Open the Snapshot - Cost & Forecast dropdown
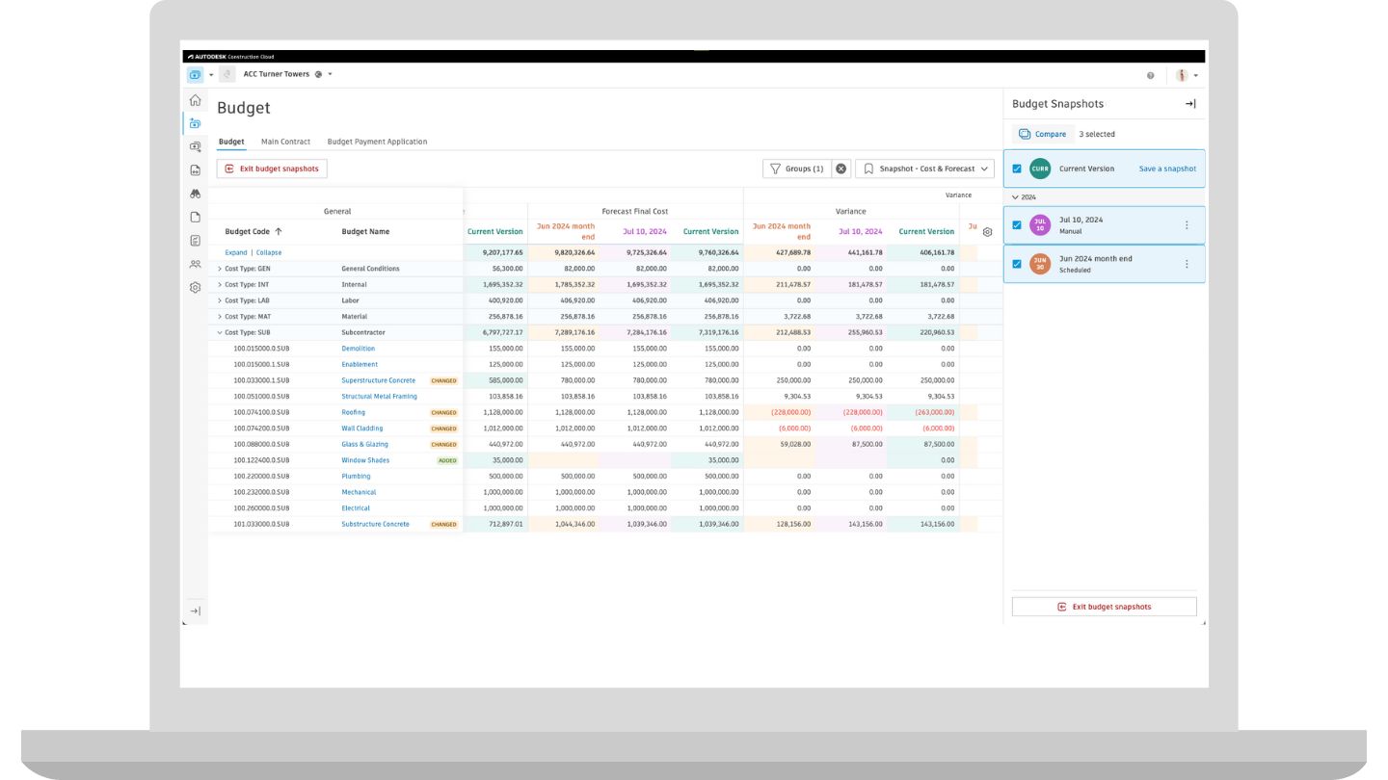Screen dimensions: 1388x780 924,169
